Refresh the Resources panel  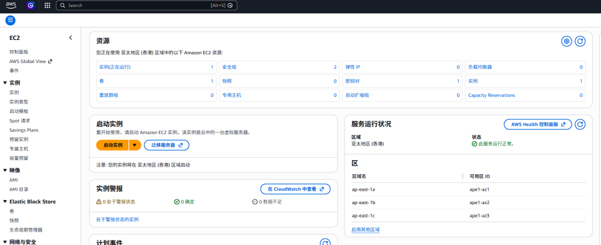(580, 41)
